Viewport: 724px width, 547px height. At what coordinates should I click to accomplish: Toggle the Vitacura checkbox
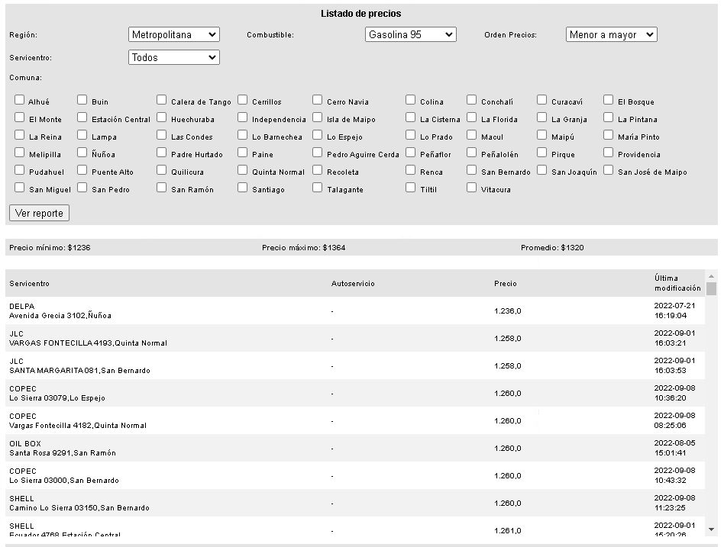tap(472, 188)
